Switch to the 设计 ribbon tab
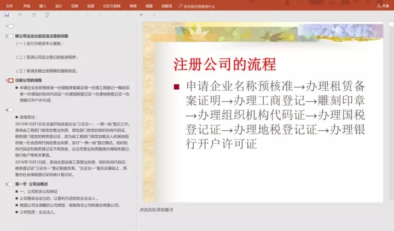394x231 pixels. 59,6
